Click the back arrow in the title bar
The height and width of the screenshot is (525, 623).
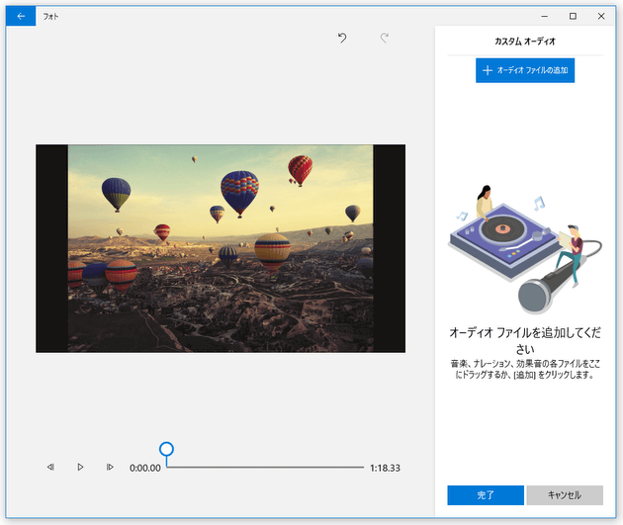tap(21, 16)
